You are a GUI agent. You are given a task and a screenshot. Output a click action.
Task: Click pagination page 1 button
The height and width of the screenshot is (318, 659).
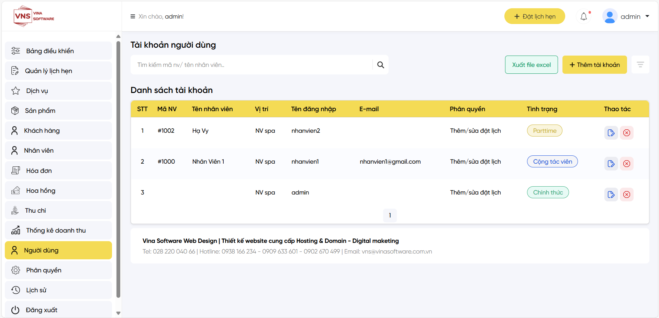(390, 215)
